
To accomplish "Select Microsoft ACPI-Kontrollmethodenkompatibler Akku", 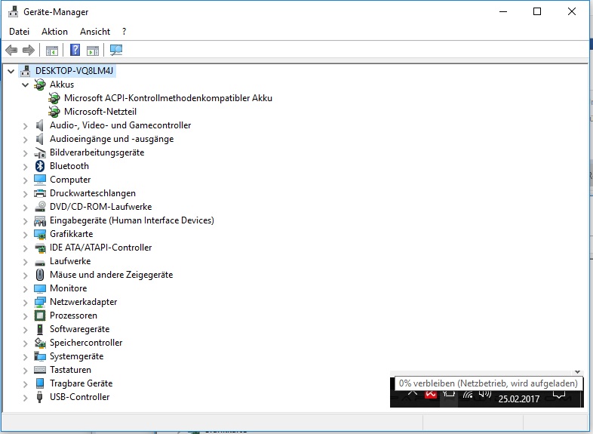I will [x=168, y=98].
